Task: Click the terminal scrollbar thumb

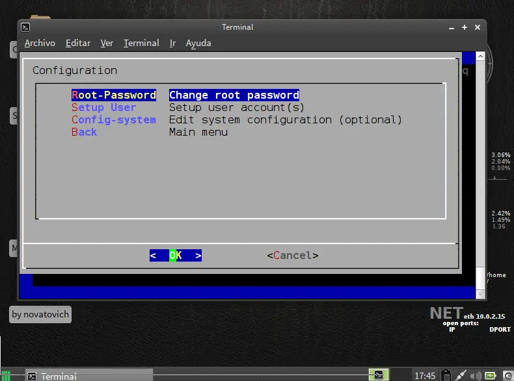Action: pos(480,278)
